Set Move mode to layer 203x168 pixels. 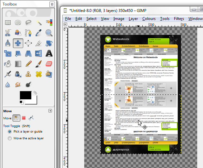tap(16, 118)
